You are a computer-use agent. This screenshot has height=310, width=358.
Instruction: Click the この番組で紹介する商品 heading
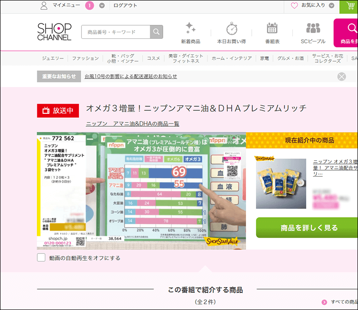[205, 290]
